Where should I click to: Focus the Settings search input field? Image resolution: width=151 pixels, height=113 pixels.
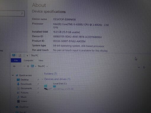[x=12, y=13]
